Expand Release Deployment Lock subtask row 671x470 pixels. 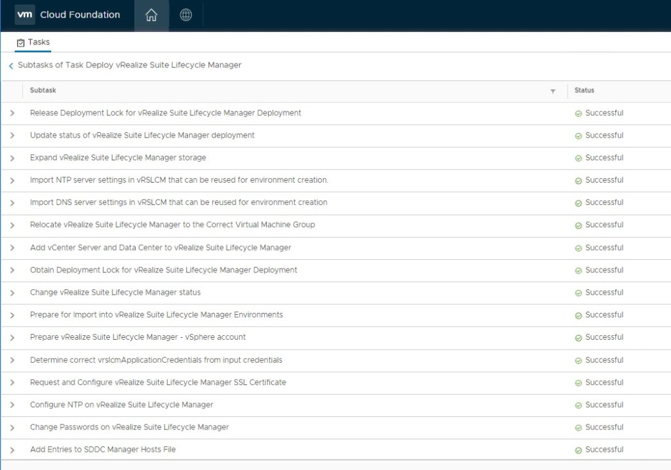[x=12, y=113]
